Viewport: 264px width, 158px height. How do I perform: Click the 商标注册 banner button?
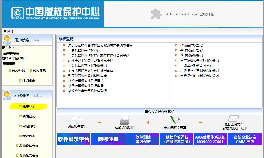tap(108, 139)
